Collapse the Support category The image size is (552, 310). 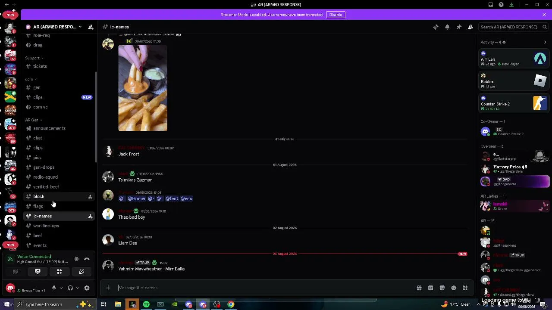(x=34, y=58)
